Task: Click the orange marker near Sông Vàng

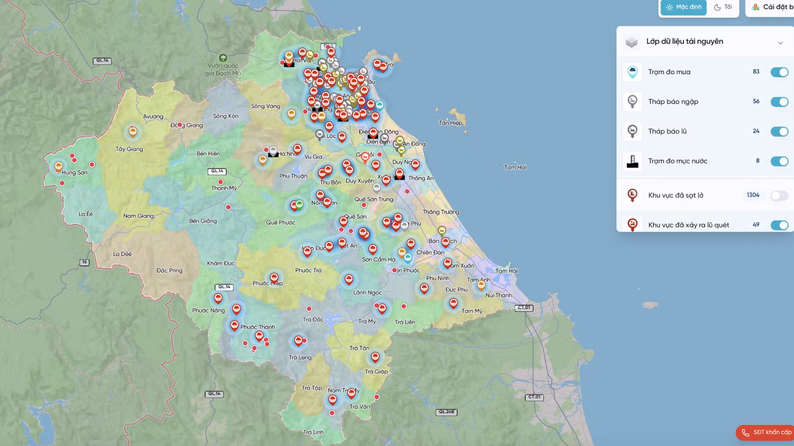Action: 292,114
